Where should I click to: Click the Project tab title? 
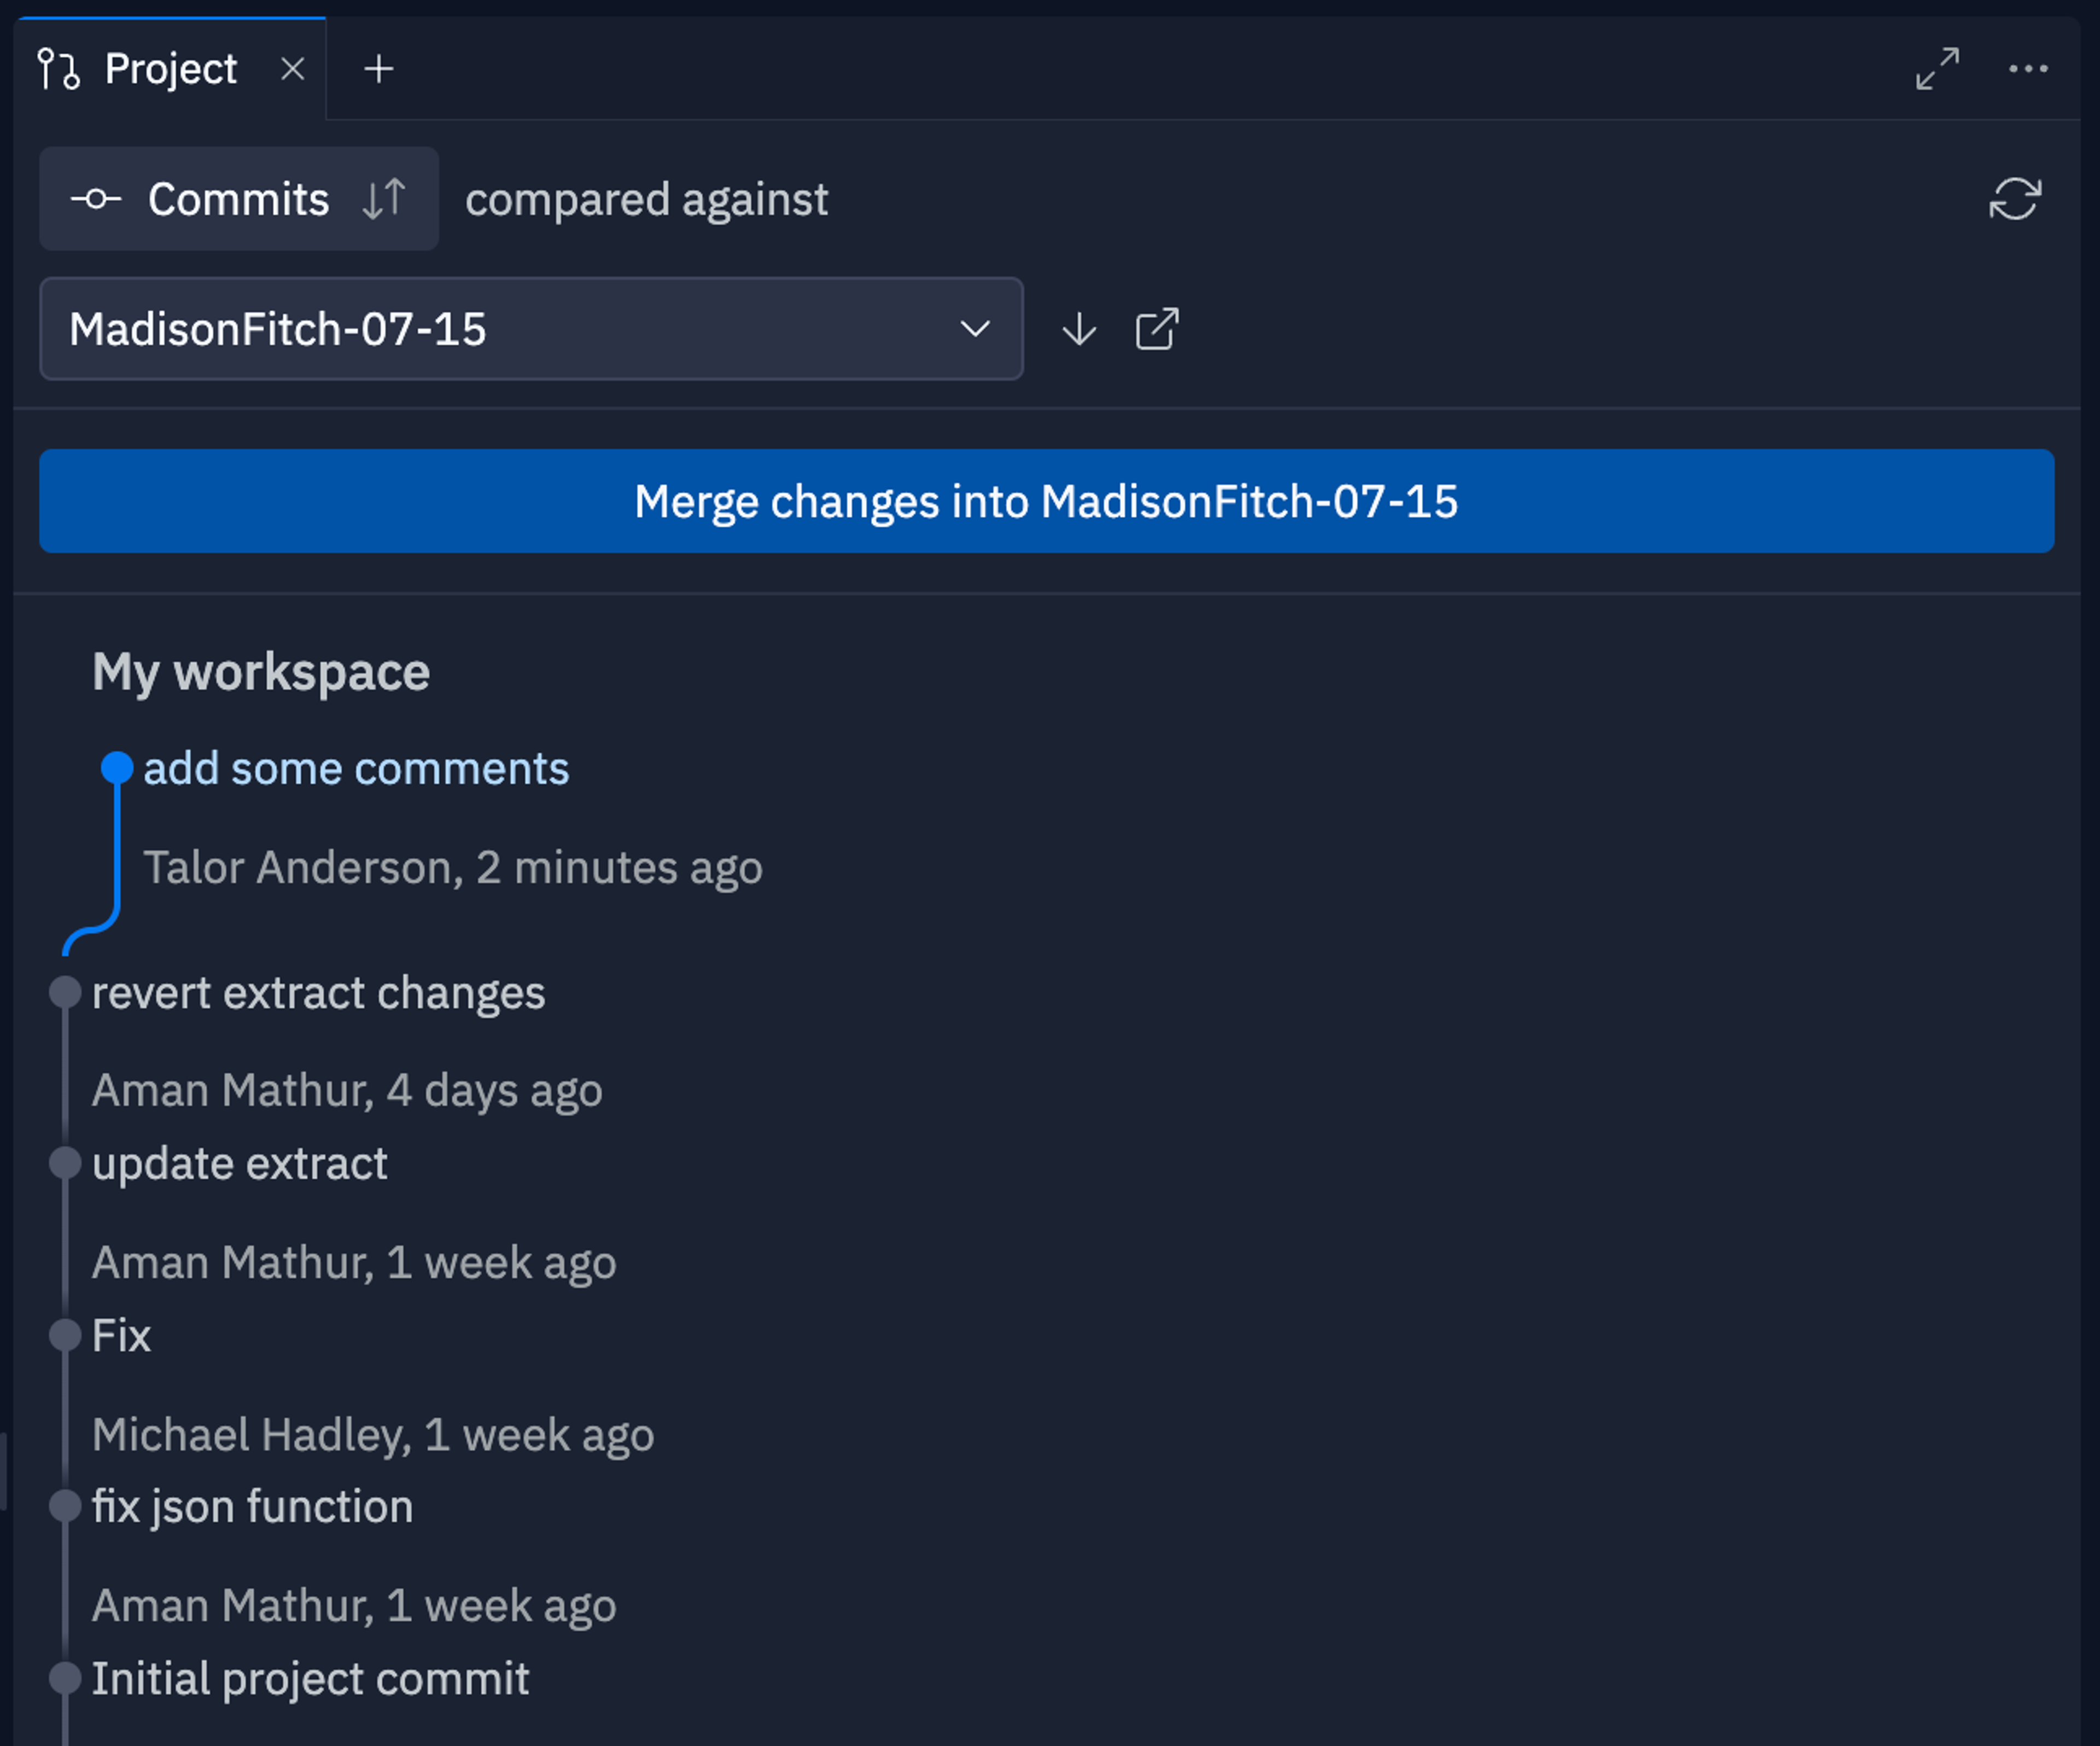click(x=169, y=66)
